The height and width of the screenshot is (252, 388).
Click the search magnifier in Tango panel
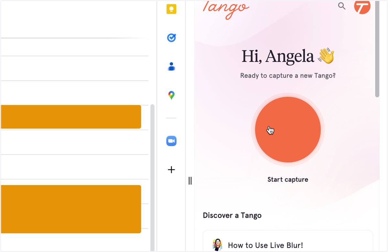(x=342, y=6)
